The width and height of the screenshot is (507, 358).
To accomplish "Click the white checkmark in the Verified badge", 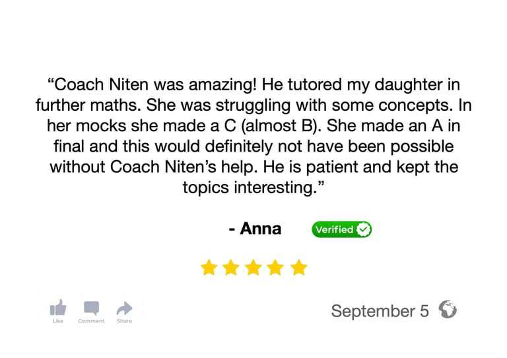I will (363, 229).
